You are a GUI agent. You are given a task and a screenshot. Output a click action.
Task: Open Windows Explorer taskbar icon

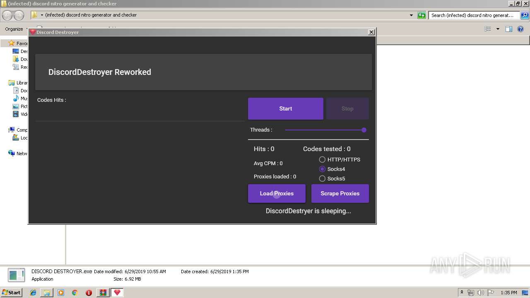(x=47, y=293)
